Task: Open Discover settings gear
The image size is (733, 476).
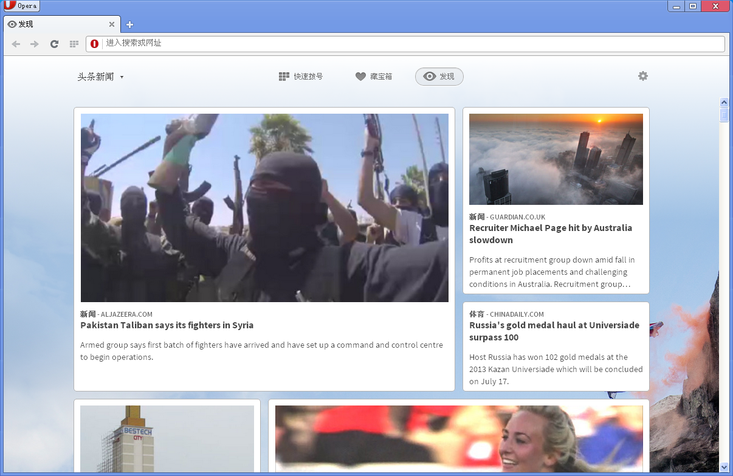Action: 643,76
